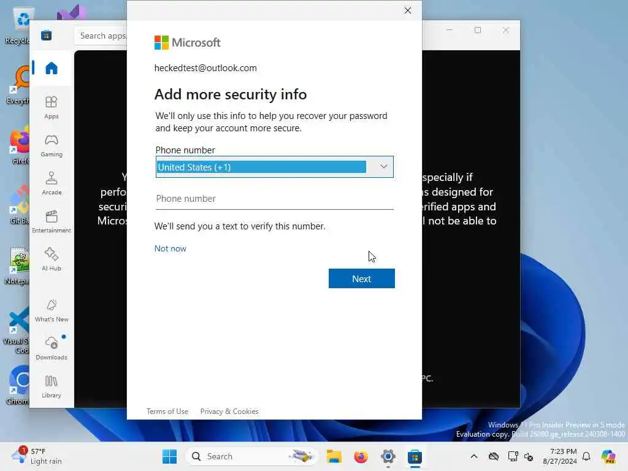Show hidden tray icons chevron

coord(474,456)
